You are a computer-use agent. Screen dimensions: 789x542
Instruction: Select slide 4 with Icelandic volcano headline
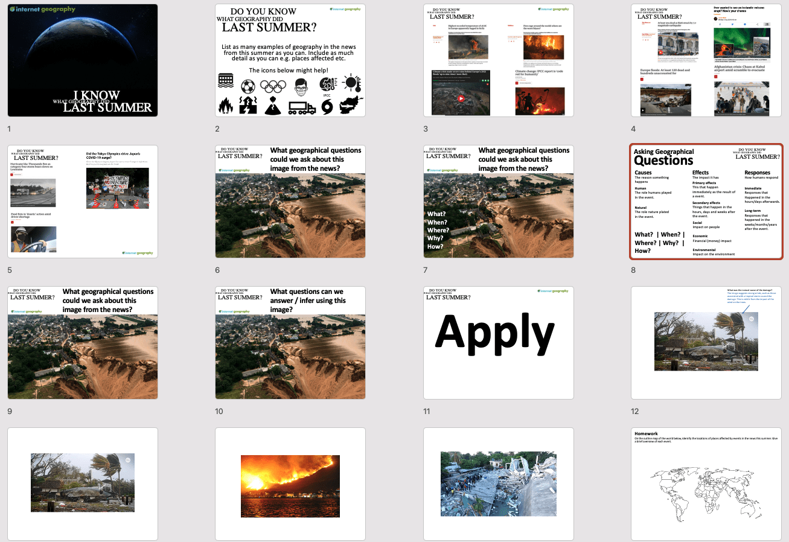706,60
